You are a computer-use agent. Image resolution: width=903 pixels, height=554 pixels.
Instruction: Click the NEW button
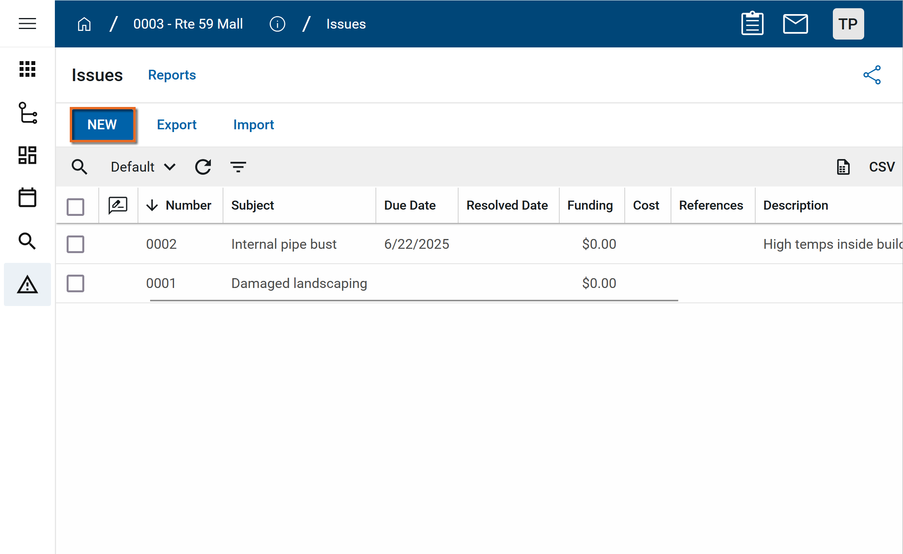[102, 125]
